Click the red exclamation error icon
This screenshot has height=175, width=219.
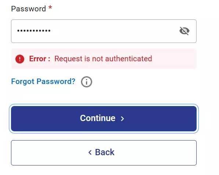[x=20, y=59]
